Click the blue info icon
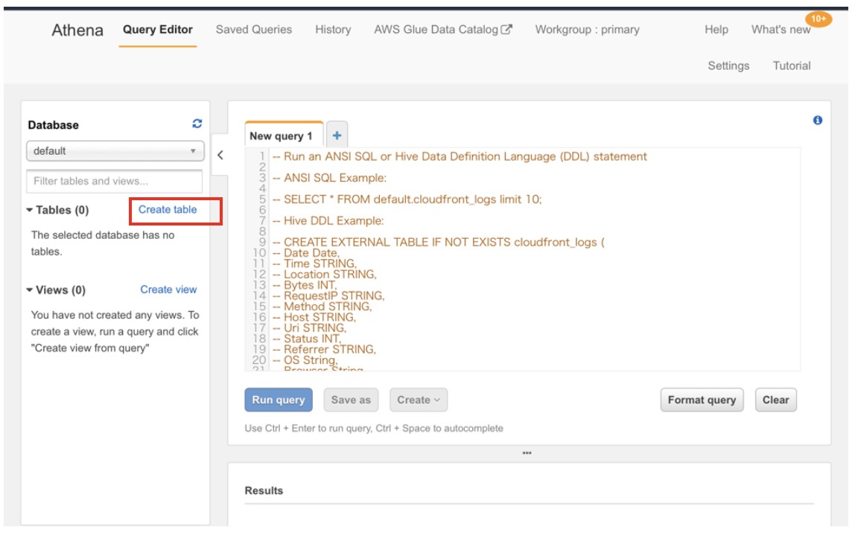The width and height of the screenshot is (855, 553). [x=818, y=121]
